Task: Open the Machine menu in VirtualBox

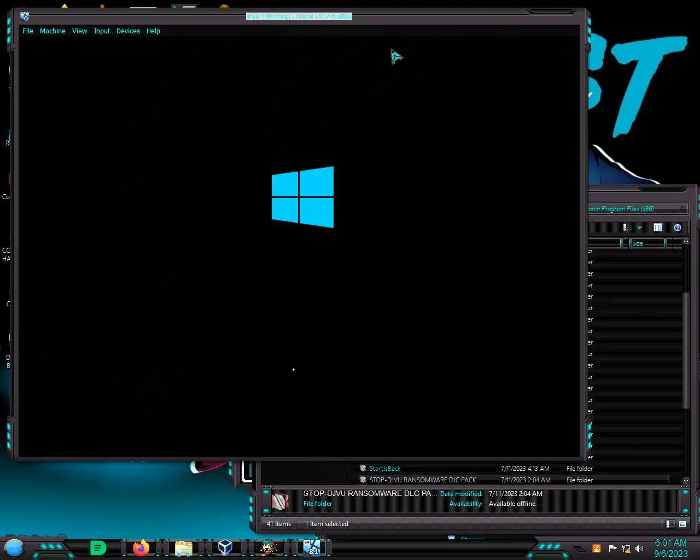Action: click(x=52, y=31)
